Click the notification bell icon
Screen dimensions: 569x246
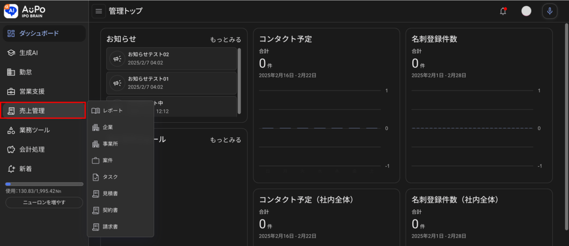tap(503, 11)
